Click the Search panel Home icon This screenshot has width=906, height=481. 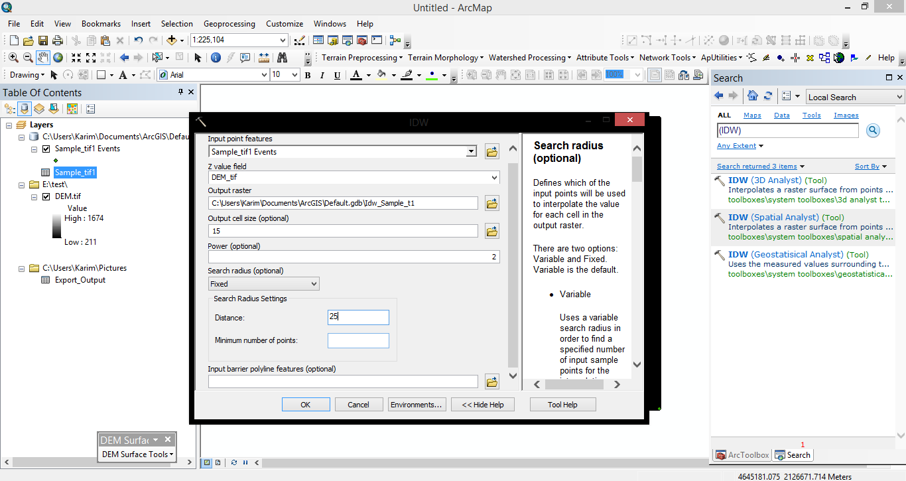[752, 96]
